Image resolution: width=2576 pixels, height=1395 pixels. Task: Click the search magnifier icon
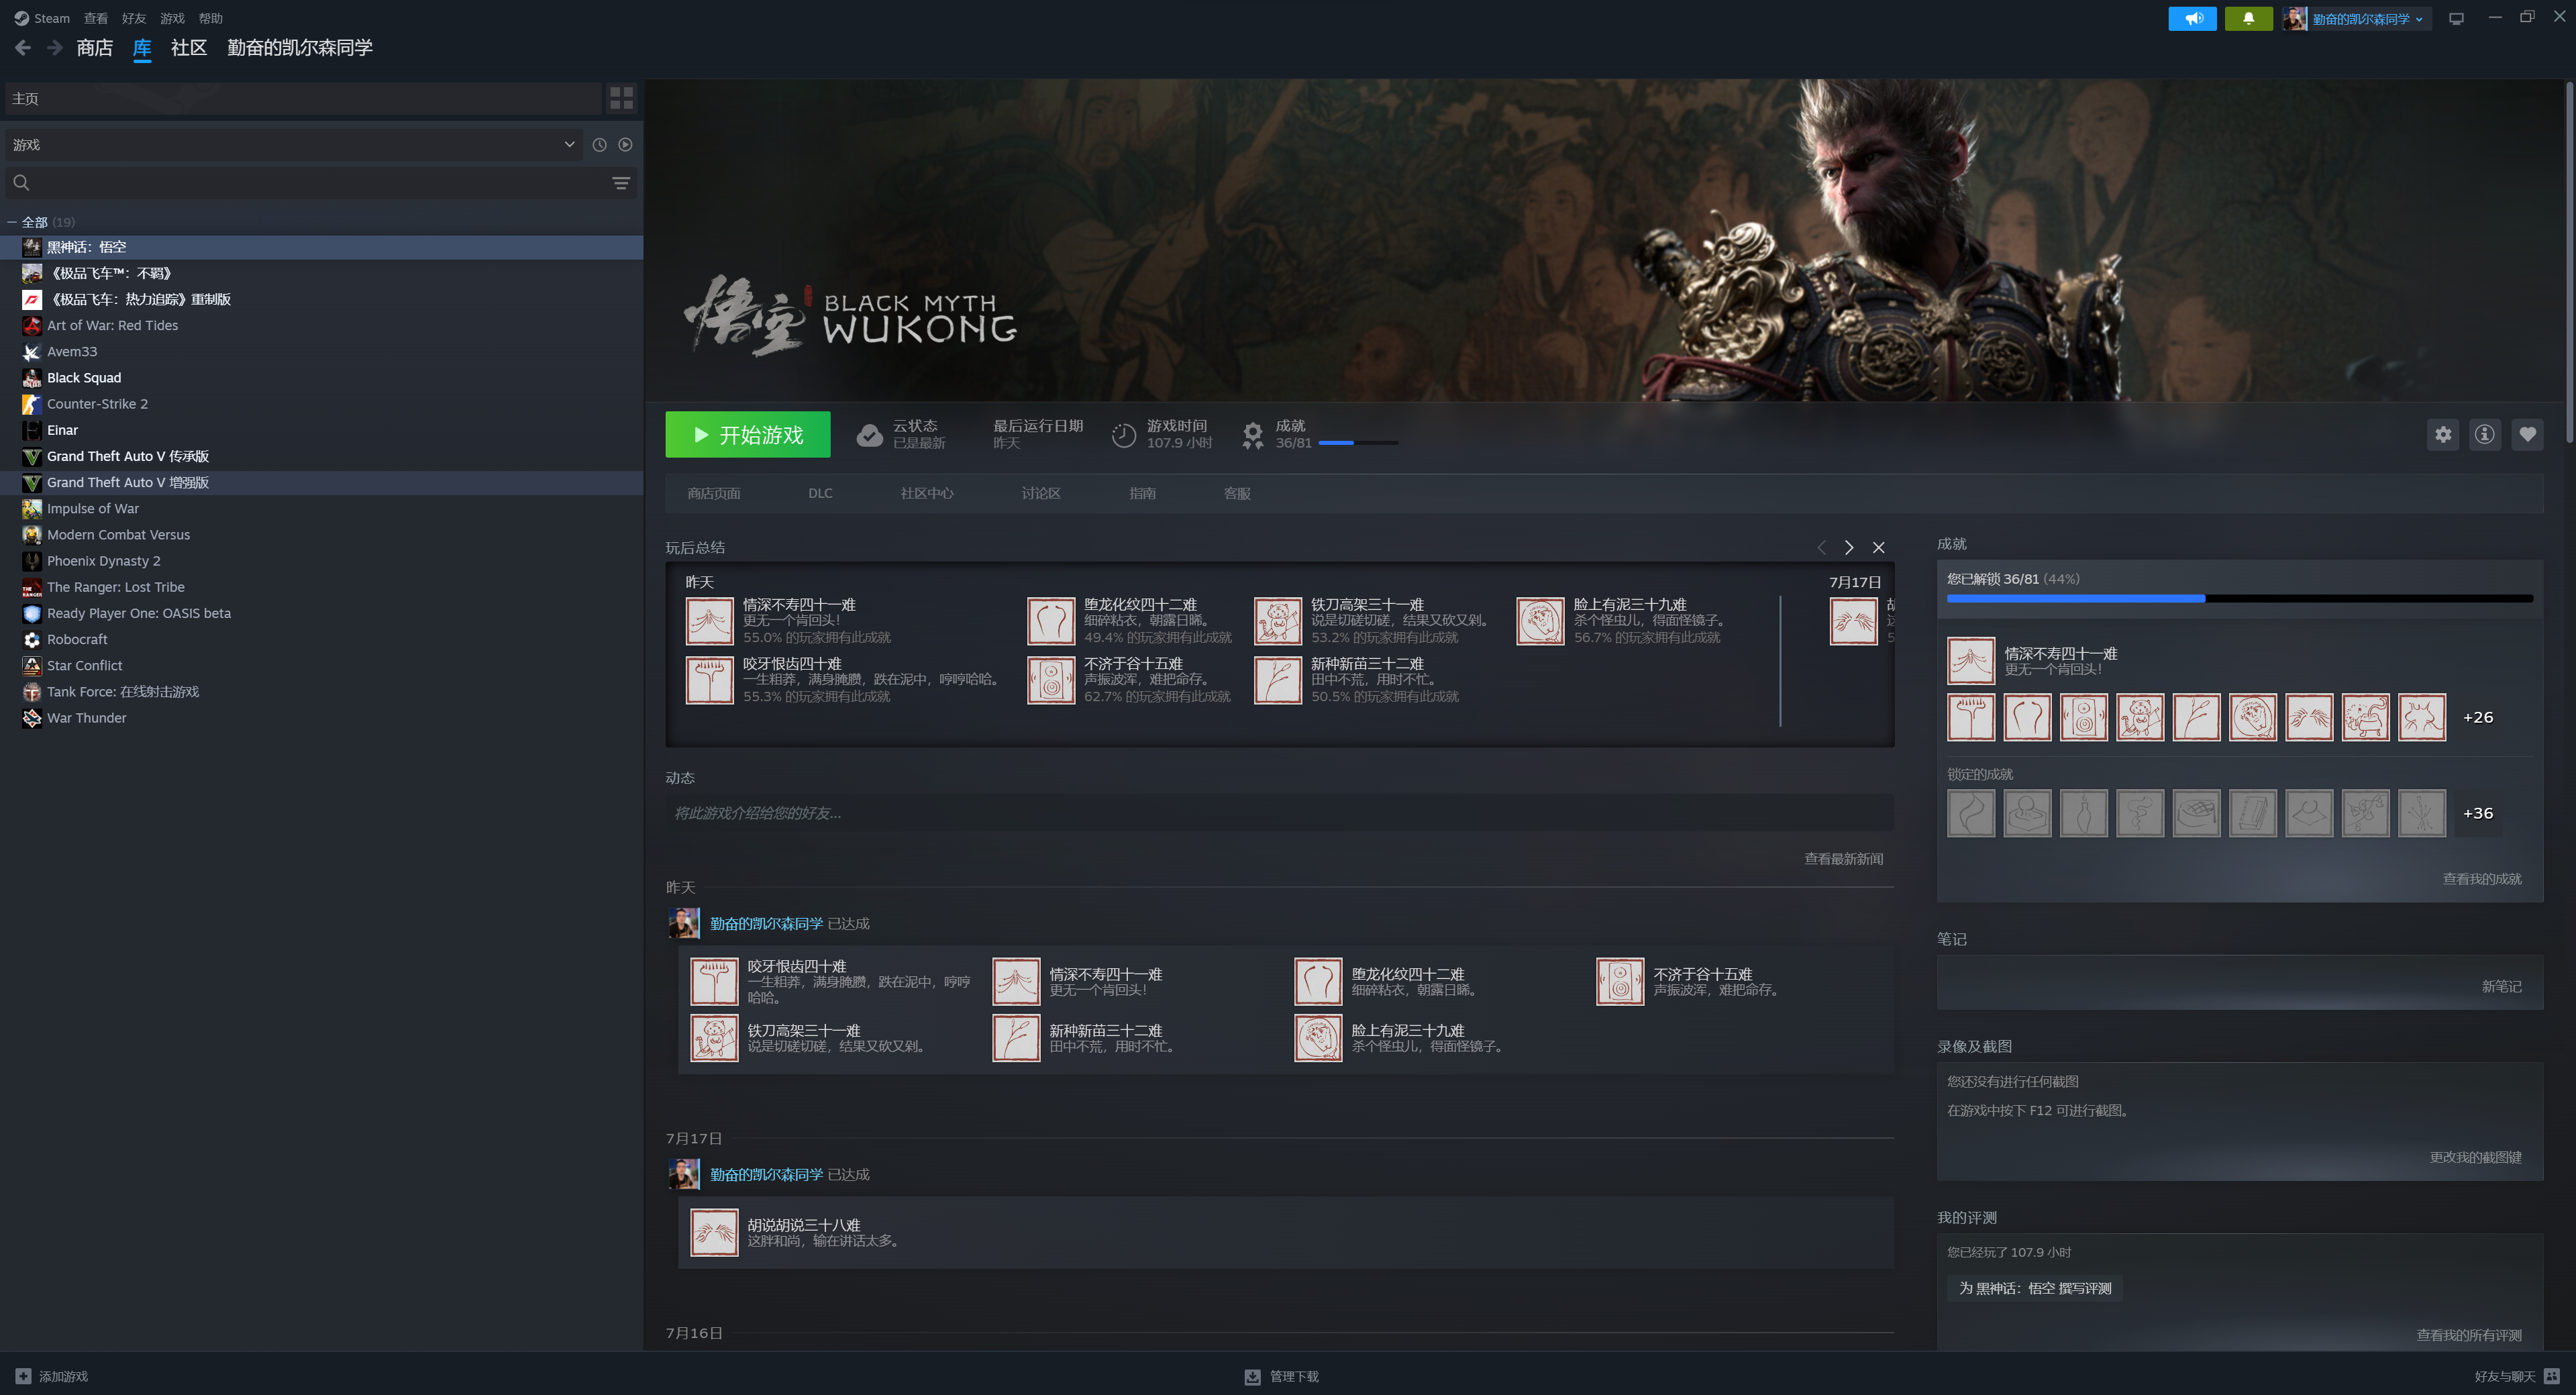click(x=21, y=183)
